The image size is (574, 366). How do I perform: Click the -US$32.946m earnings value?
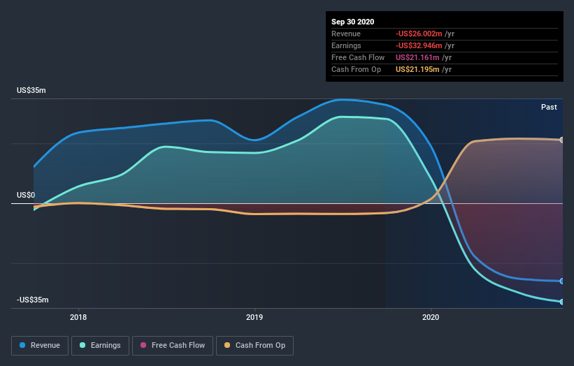419,45
